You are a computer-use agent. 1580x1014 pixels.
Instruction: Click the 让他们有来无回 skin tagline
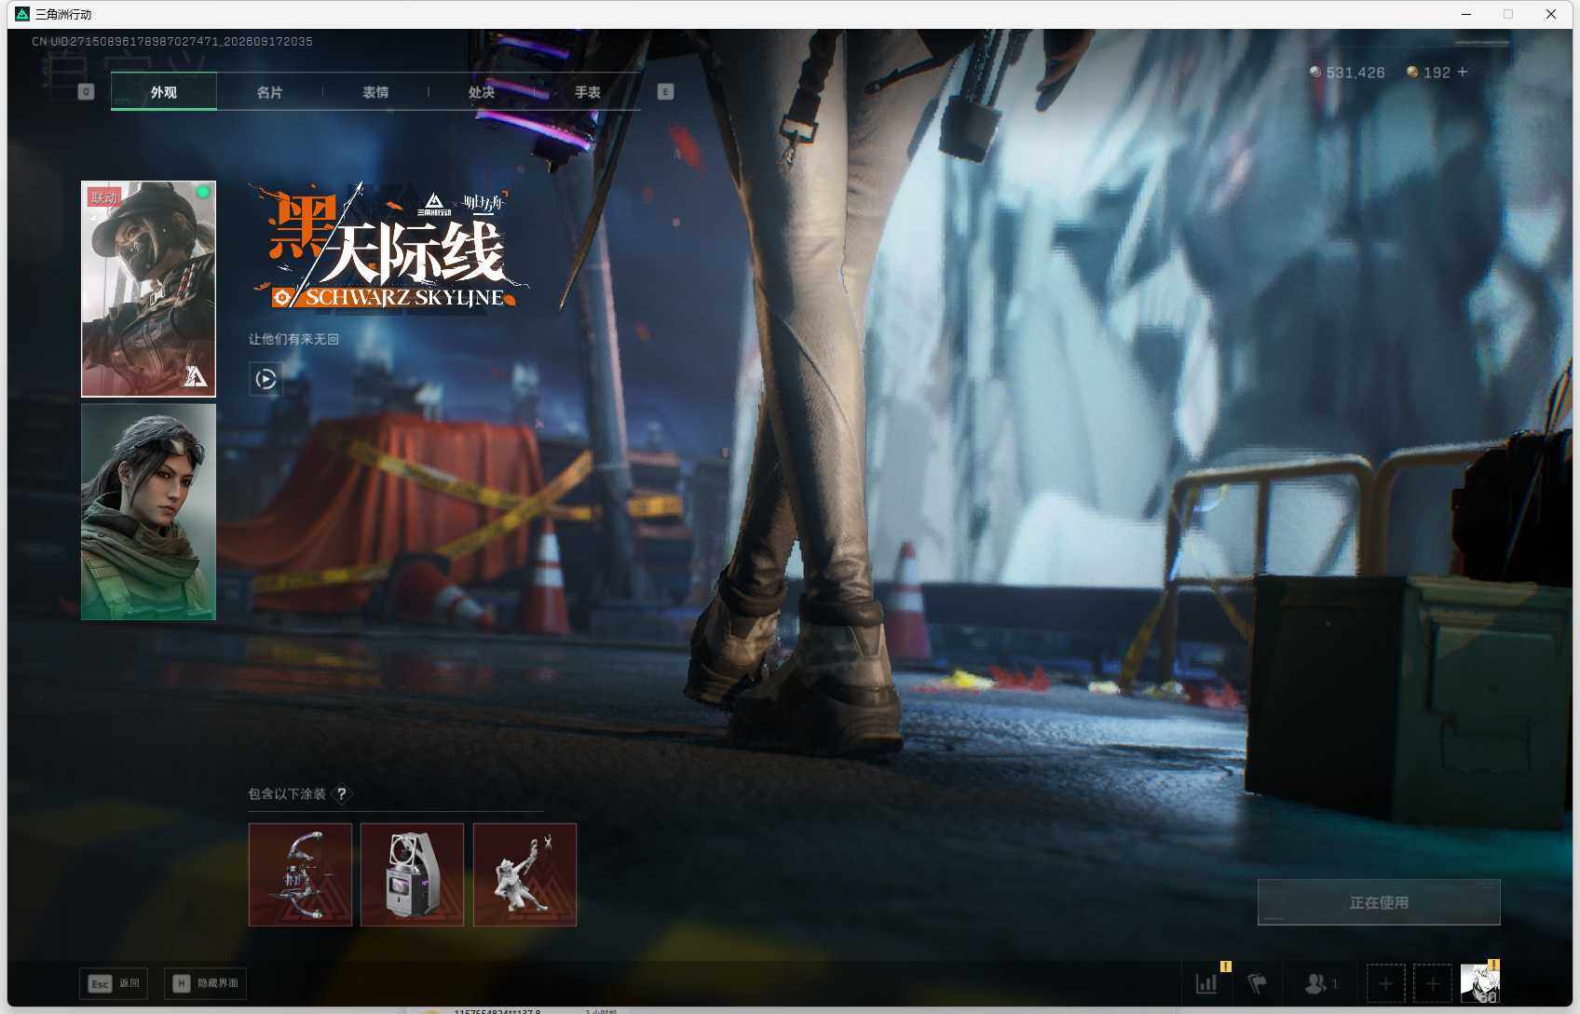(x=293, y=339)
